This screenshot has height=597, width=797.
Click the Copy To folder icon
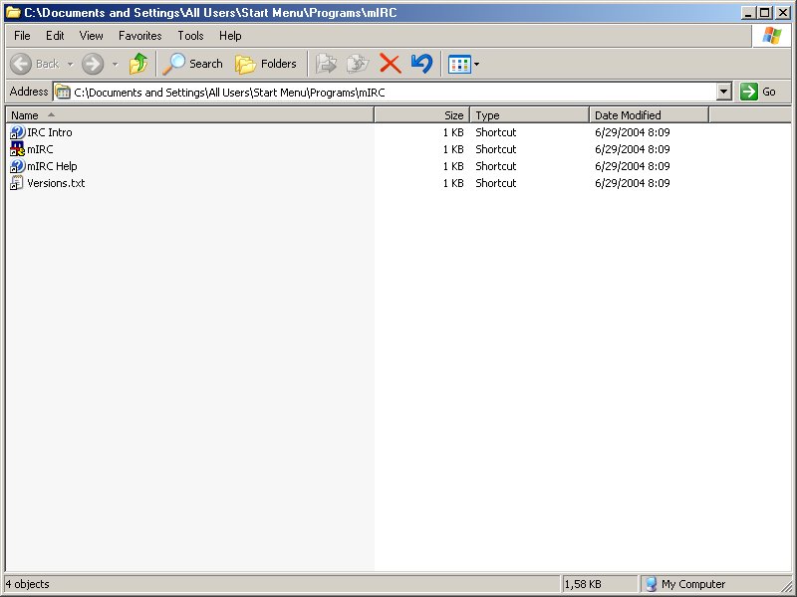[358, 64]
